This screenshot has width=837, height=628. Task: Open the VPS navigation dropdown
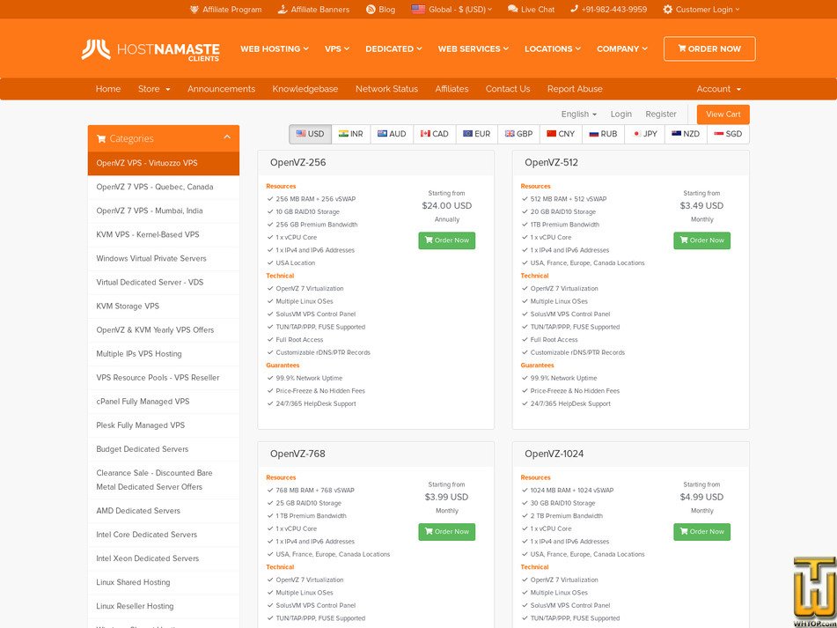click(335, 48)
